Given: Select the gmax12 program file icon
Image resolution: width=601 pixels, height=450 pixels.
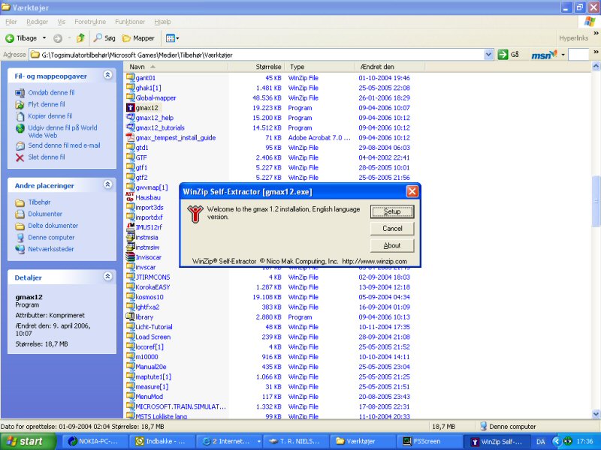Looking at the screenshot, I should 130,108.
